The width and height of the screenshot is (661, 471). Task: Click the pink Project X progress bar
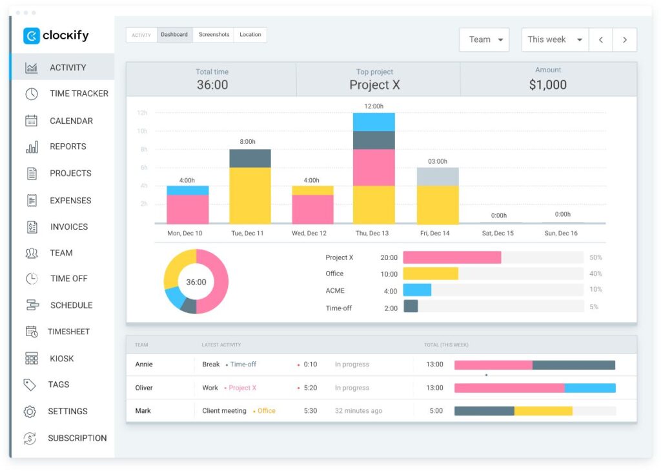[x=452, y=257]
